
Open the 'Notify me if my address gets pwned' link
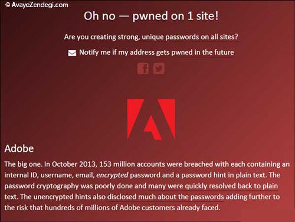click(156, 52)
